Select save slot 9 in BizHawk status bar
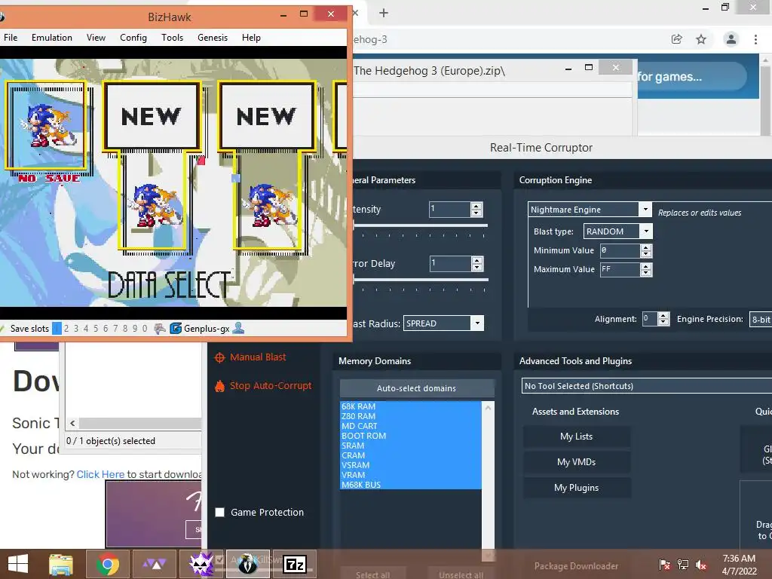Screen dimensions: 772x579 point(135,329)
